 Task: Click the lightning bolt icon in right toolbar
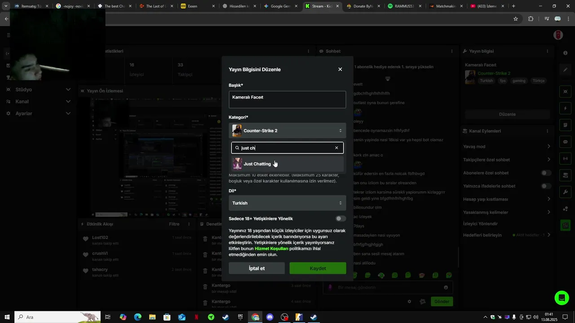tap(565, 109)
